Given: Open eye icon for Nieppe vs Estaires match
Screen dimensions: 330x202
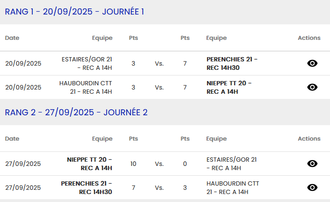Looking at the screenshot, I should 312,164.
